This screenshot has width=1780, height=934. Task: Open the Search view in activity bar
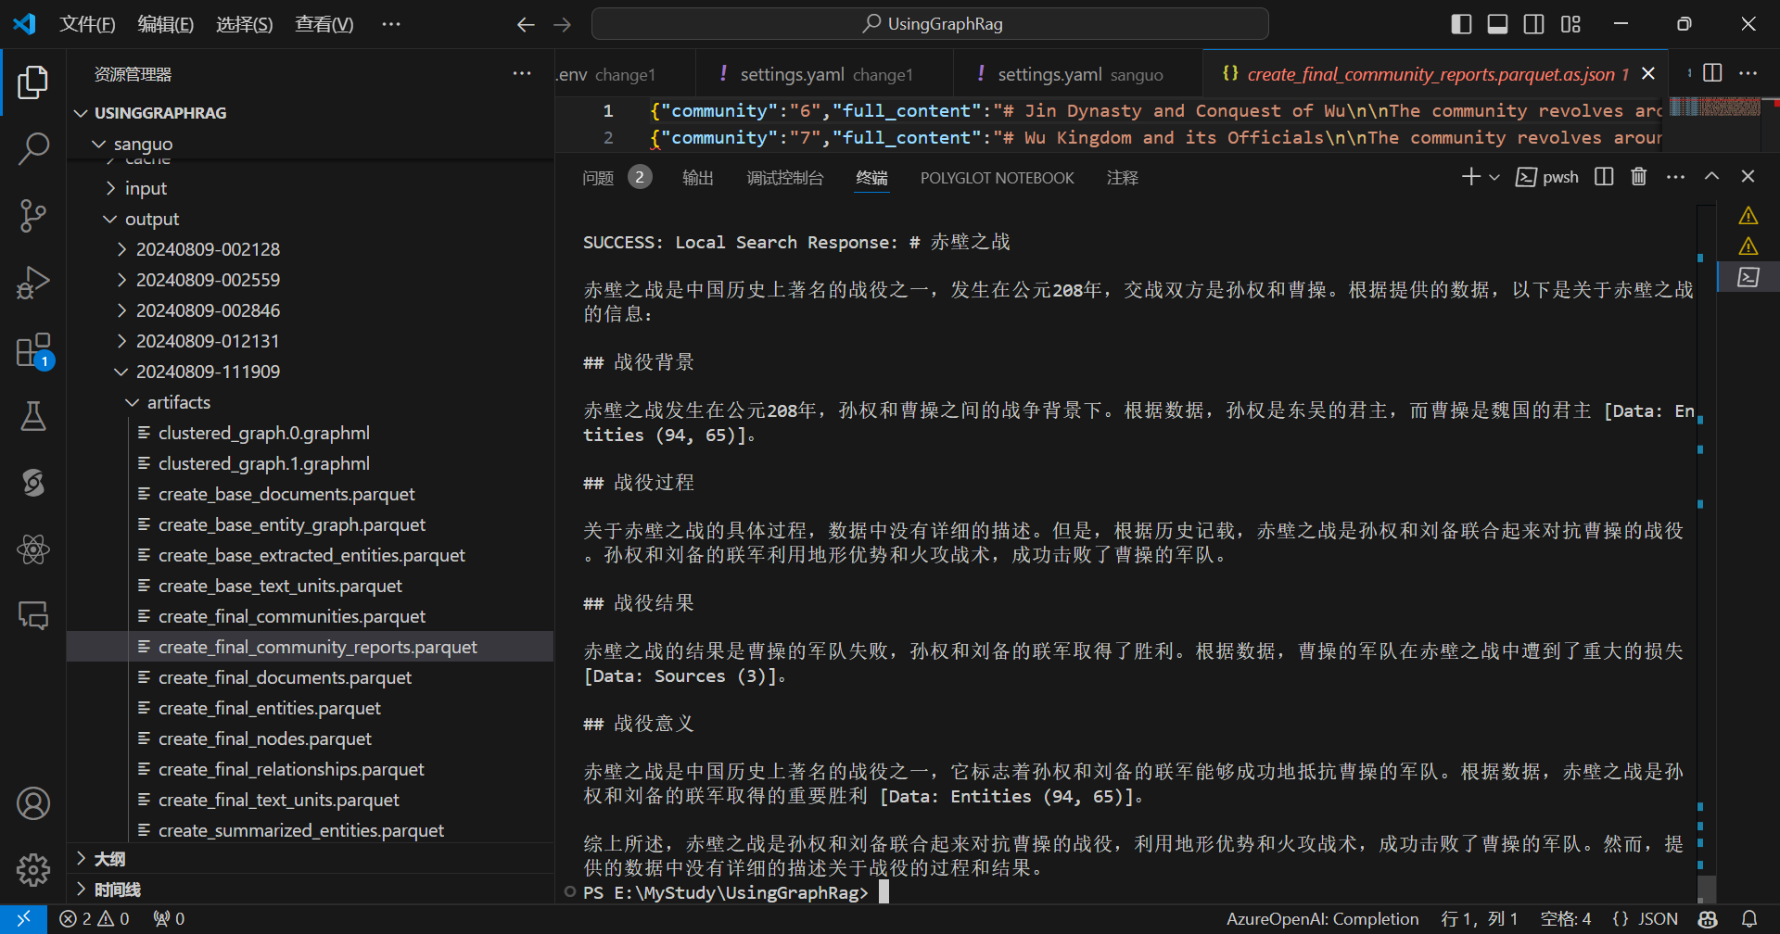click(33, 148)
